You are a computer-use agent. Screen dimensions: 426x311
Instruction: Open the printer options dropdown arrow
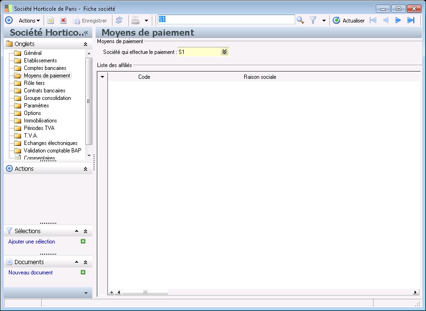pyautogui.click(x=146, y=21)
